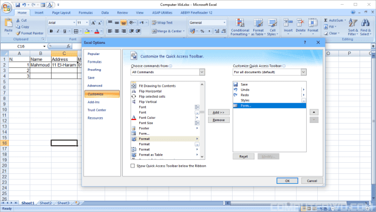Image resolution: width=376 pixels, height=212 pixels.
Task: Expand Footer submenu arrow in command list
Action: (x=197, y=128)
